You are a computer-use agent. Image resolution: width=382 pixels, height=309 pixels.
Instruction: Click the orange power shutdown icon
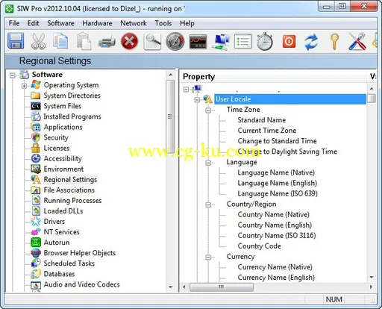pos(289,41)
